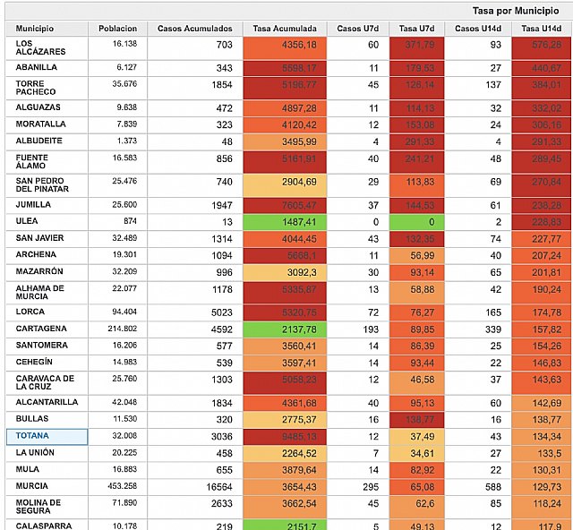The image size is (573, 530).
Task: Open the highlighted TOTANA municipality link
Action: coord(33,436)
